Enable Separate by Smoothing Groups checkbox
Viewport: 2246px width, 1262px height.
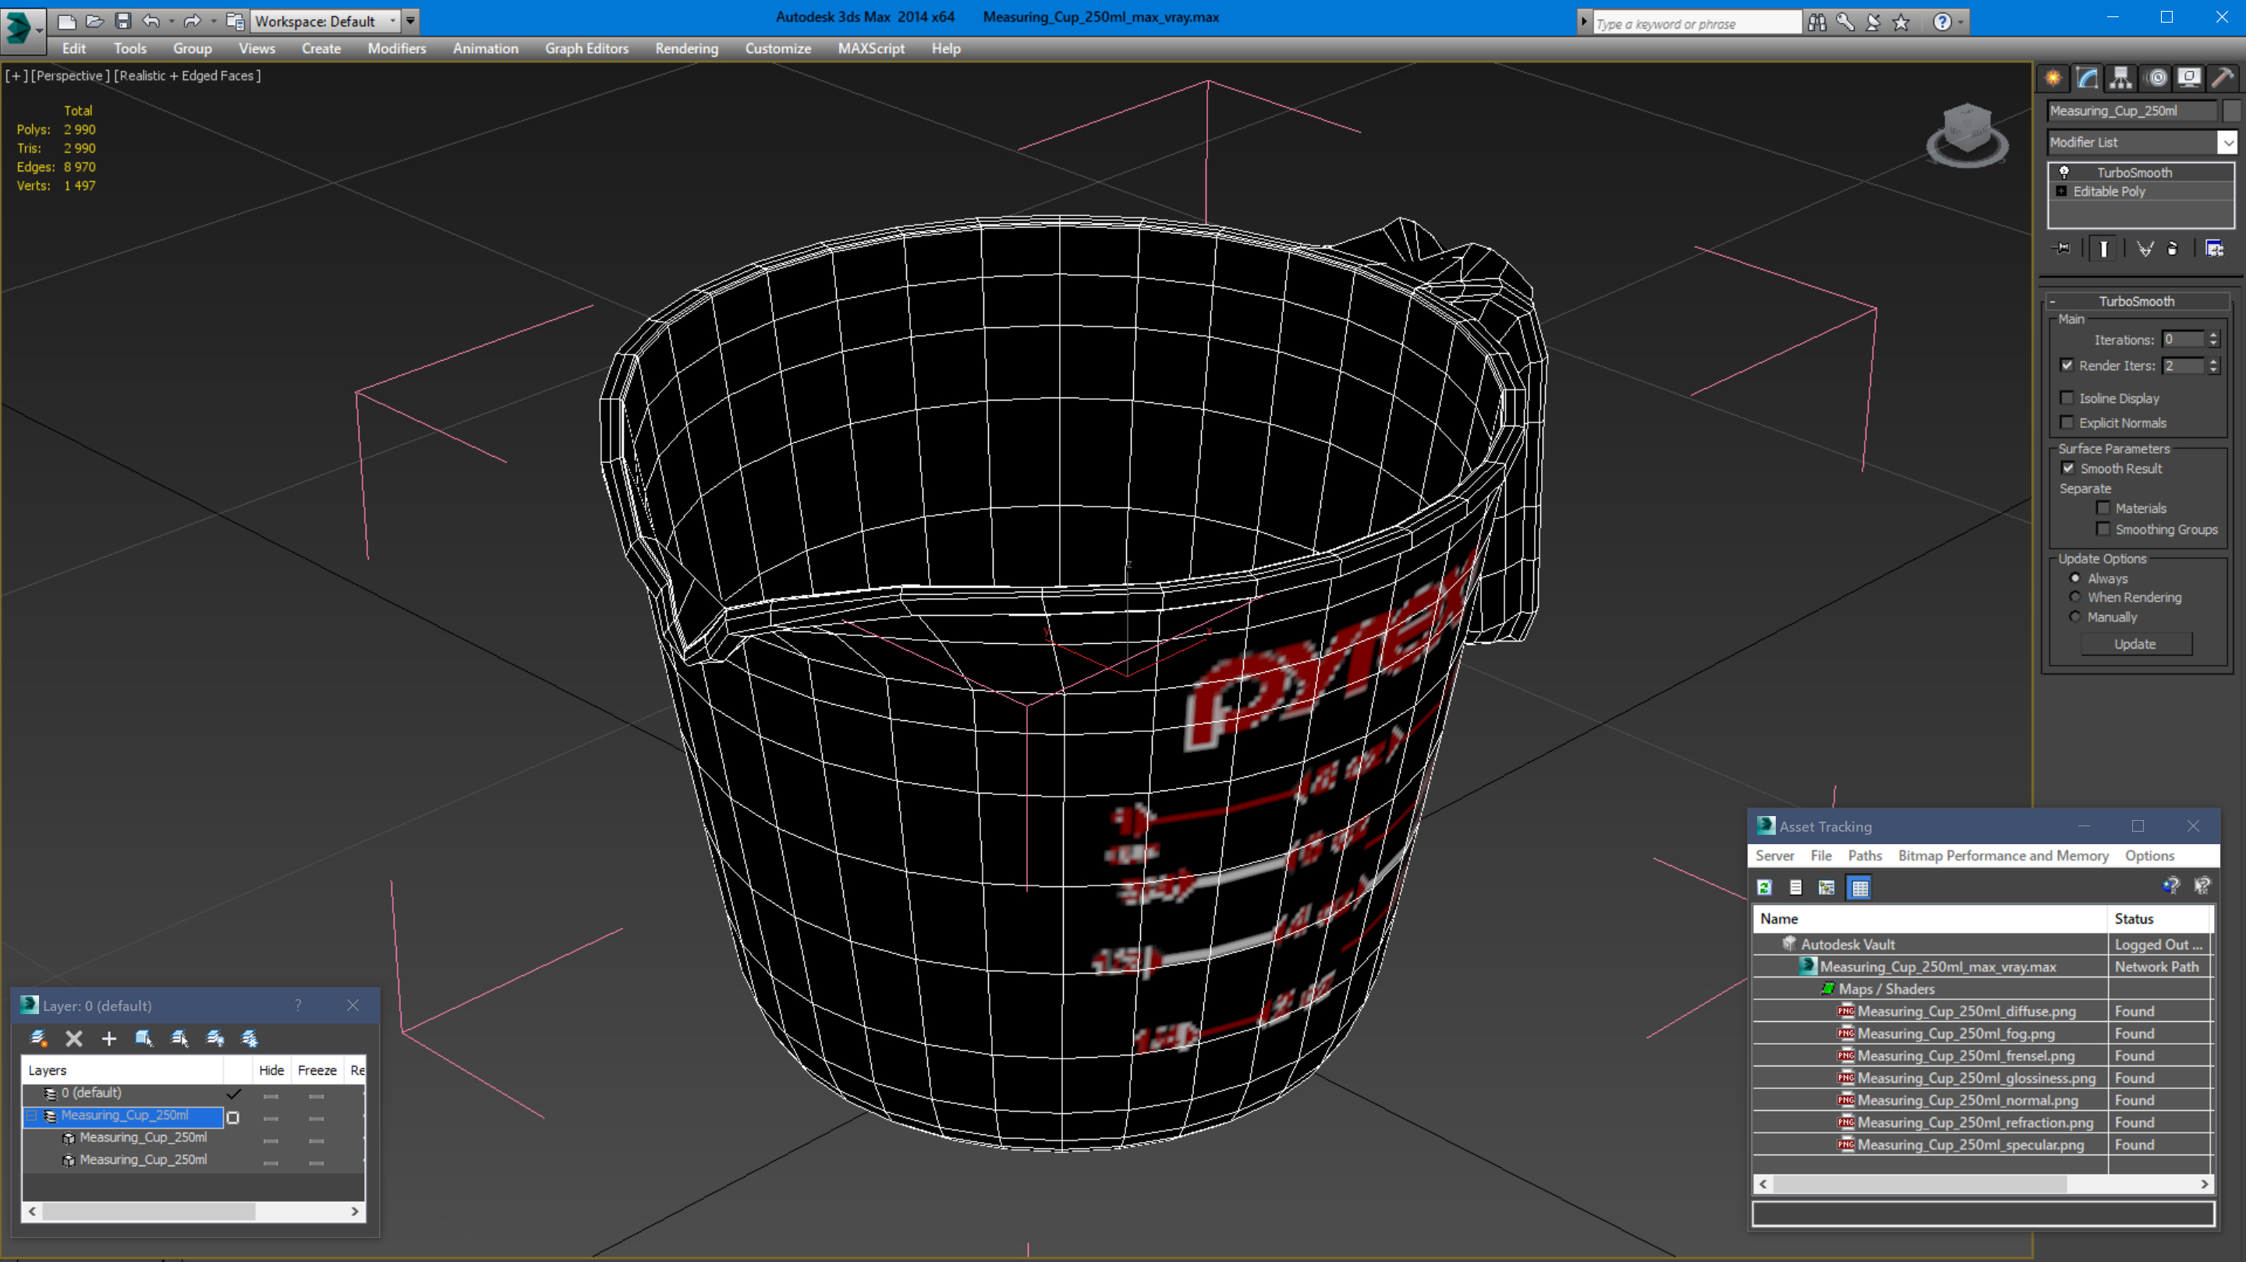(2103, 529)
